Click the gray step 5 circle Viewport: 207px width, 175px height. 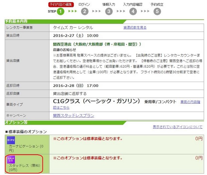[157, 12]
